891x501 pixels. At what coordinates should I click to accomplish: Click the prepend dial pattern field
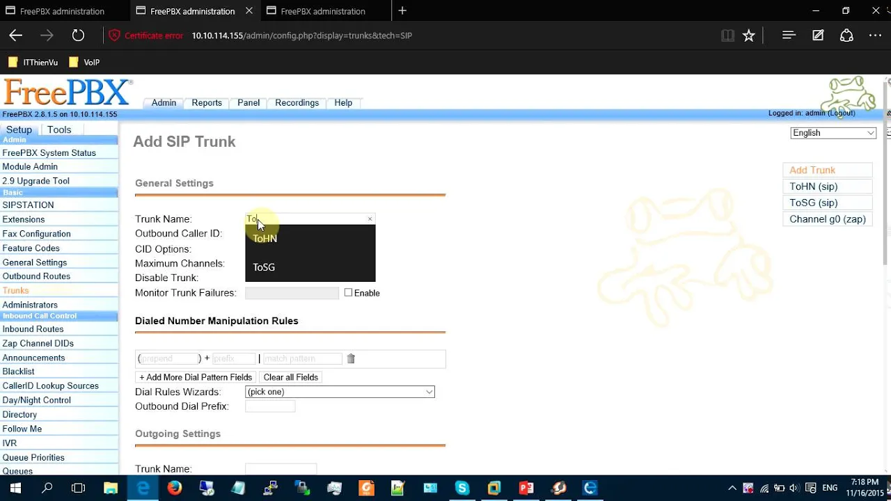click(x=169, y=358)
